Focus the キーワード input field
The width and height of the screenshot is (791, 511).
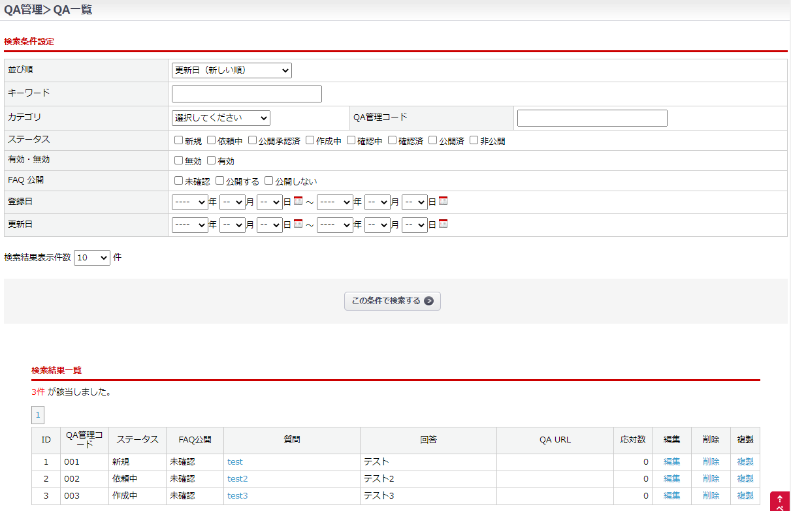(246, 94)
